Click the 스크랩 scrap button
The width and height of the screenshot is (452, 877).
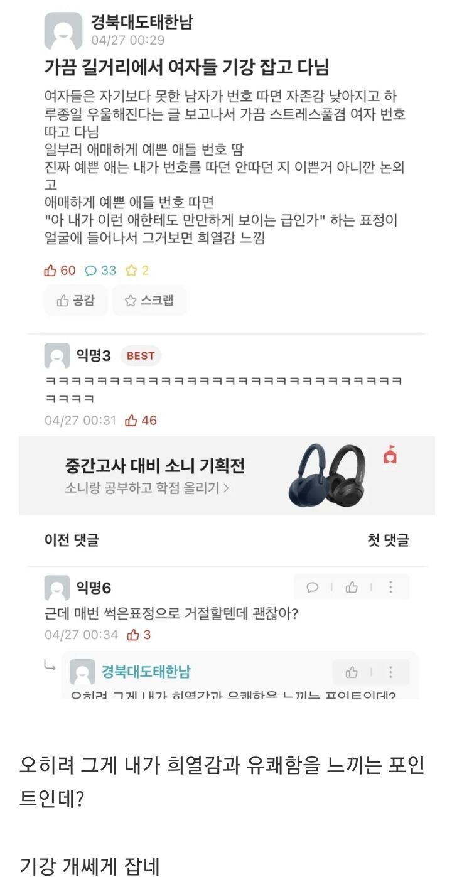click(x=149, y=301)
